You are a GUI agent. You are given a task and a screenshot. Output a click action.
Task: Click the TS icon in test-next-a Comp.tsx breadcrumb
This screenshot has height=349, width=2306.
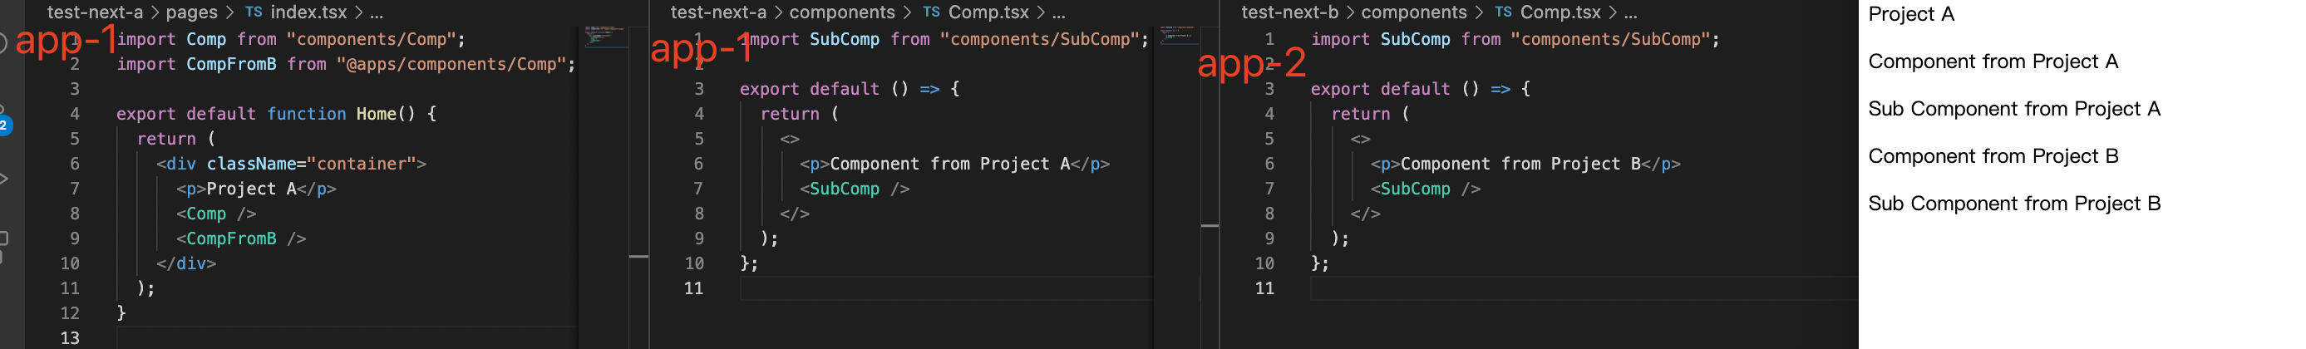coord(931,12)
